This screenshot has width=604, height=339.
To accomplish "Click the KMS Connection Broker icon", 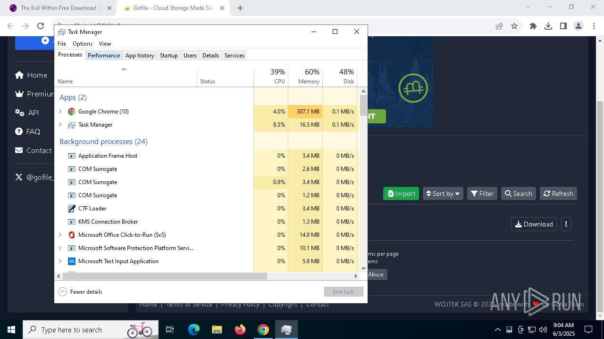I will coord(72,222).
